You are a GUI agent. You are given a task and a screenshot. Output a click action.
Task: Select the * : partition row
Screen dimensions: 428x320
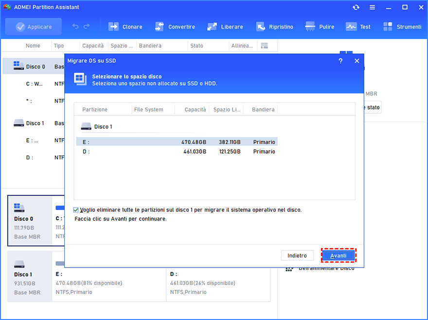34,101
